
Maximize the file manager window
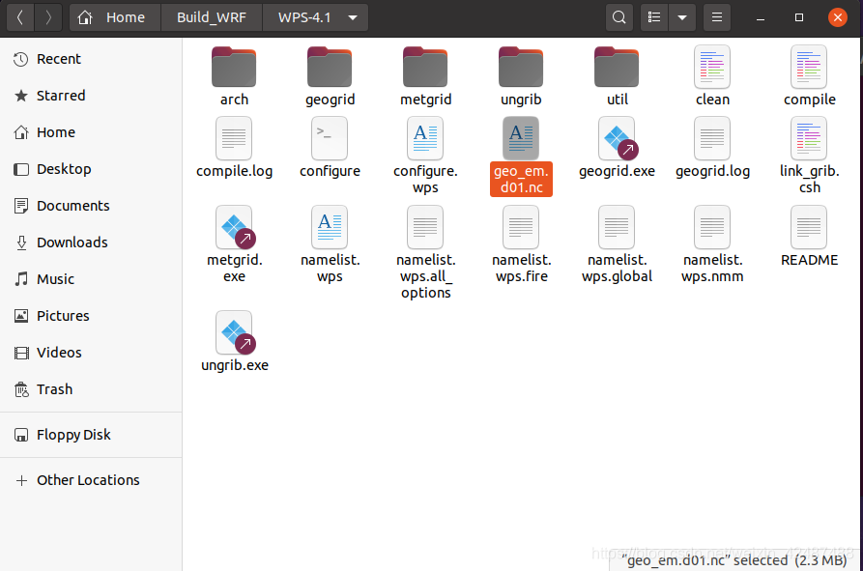[x=799, y=17]
